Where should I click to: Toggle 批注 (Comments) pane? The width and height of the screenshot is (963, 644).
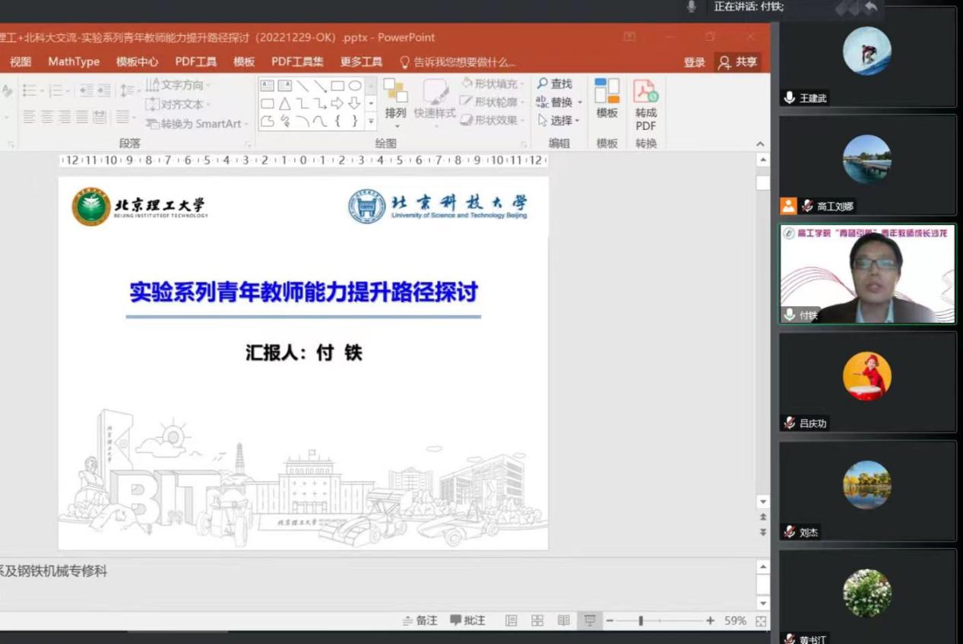(x=468, y=620)
